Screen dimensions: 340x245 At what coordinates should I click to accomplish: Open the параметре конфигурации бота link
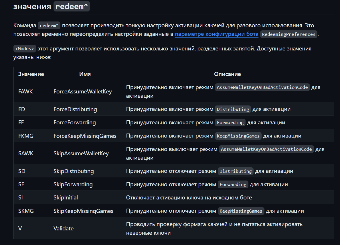tap(217, 34)
